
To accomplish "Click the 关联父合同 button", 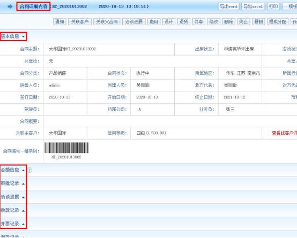I will point(107,21).
